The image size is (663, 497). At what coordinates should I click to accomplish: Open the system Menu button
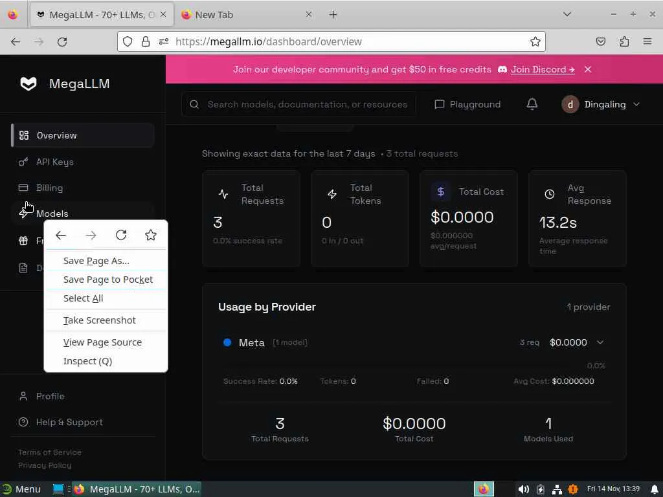coord(21,489)
